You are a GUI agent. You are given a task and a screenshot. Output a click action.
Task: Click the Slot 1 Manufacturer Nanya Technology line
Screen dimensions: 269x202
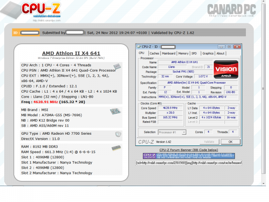click(x=57, y=162)
